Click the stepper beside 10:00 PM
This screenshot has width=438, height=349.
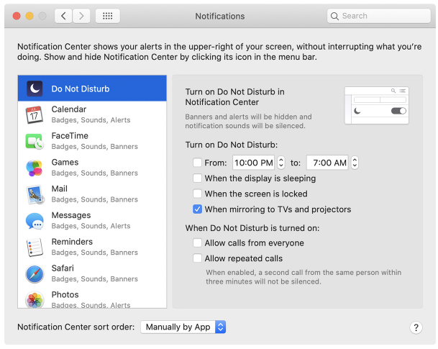pyautogui.click(x=281, y=163)
